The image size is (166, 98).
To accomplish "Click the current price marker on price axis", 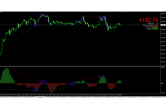I will coord(163,25).
